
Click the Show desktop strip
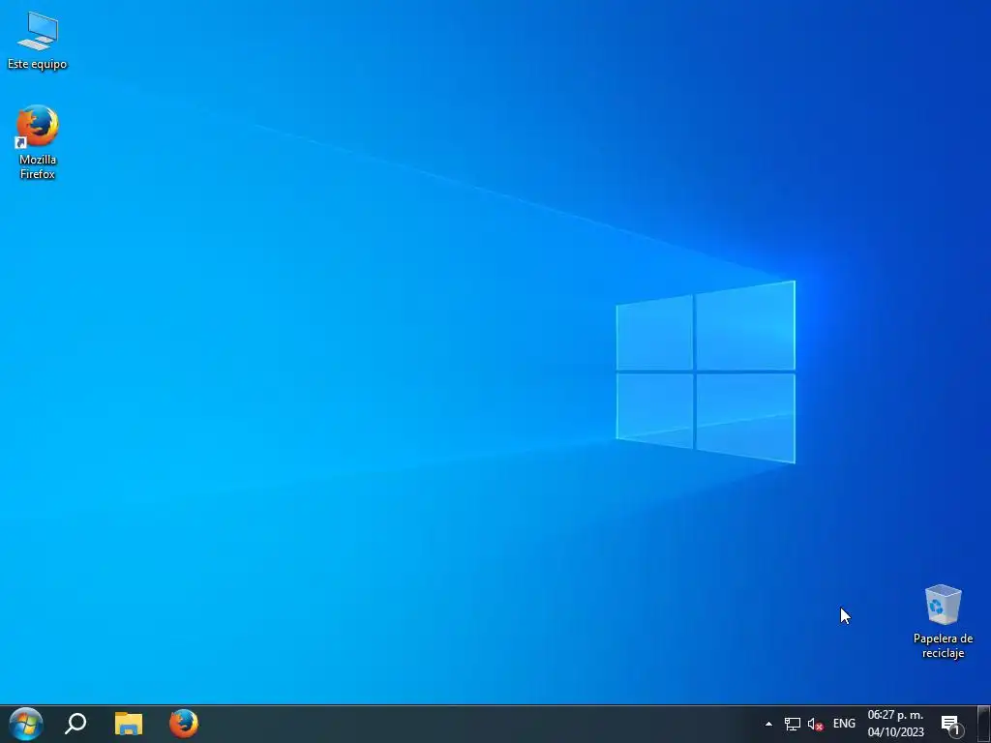(984, 724)
